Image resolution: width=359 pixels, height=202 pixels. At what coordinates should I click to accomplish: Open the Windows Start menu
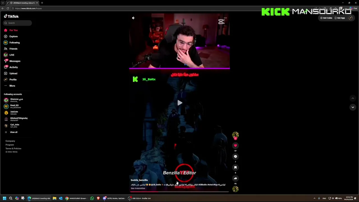pos(4,198)
